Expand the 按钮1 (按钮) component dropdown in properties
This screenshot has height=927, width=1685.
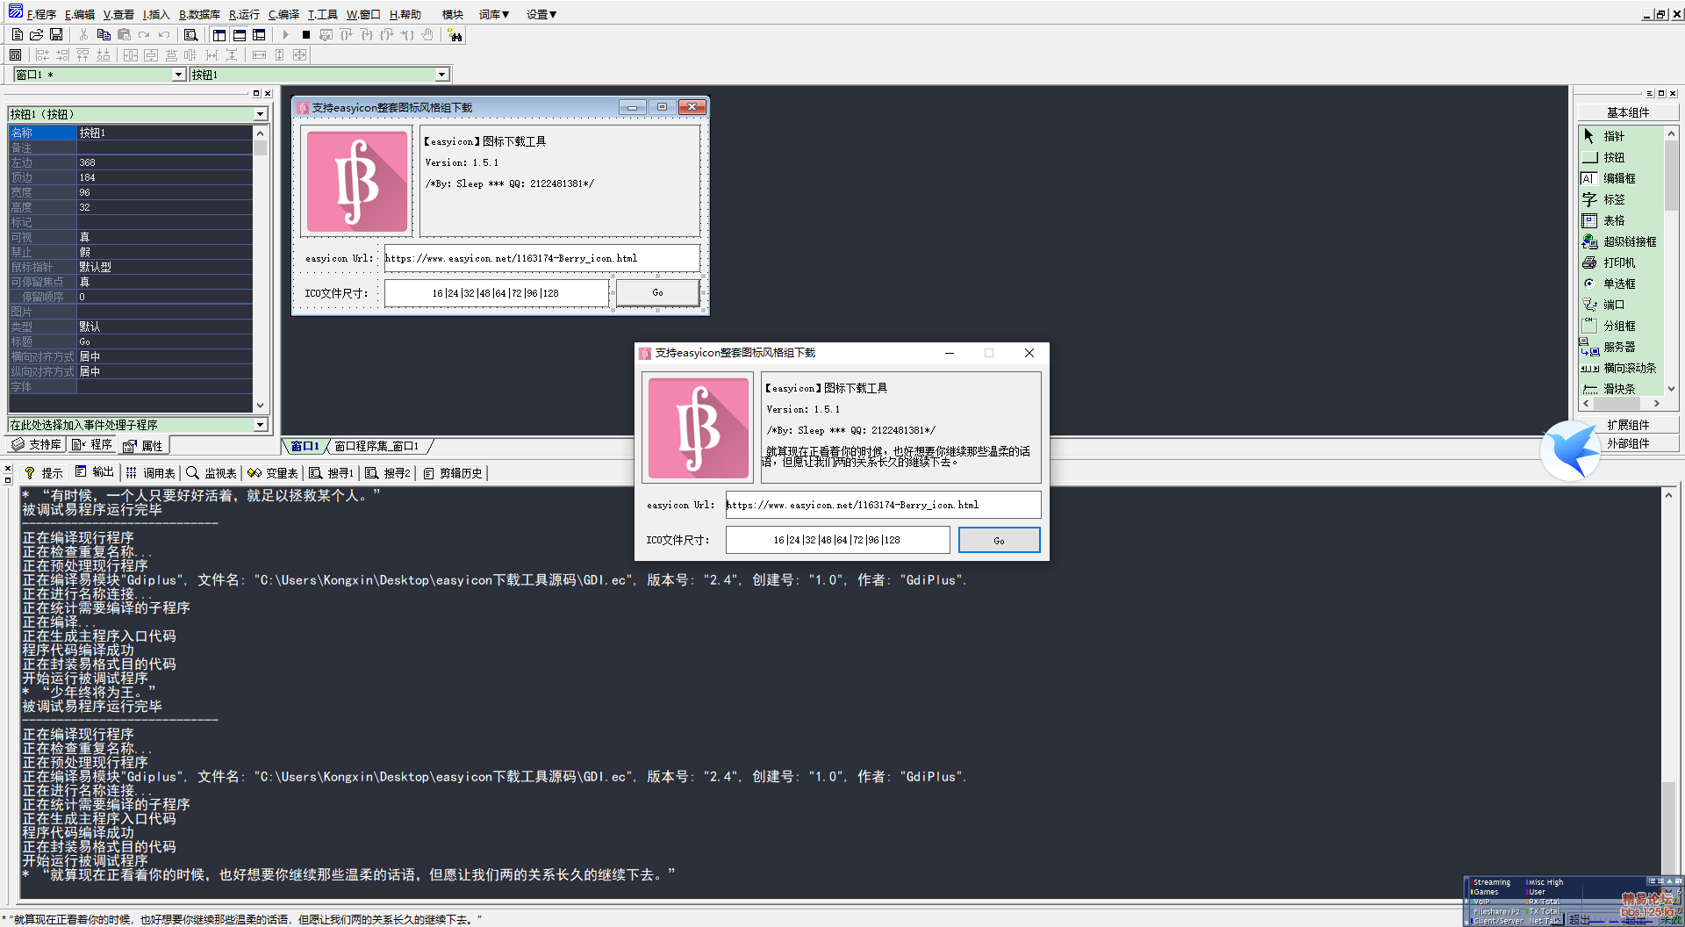[x=261, y=114]
